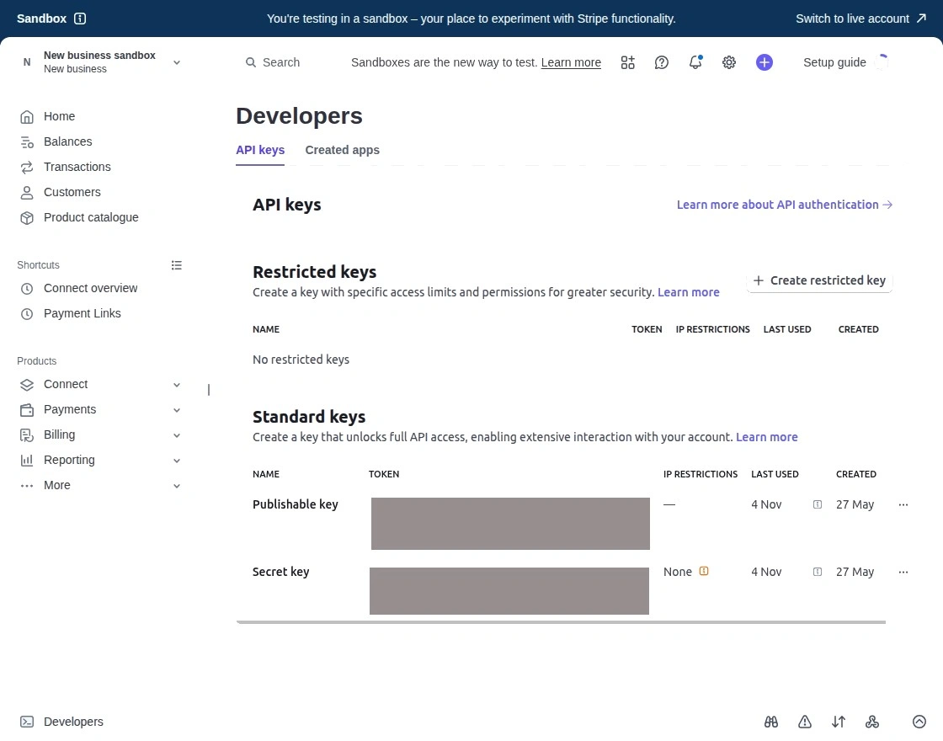Expand the Reporting section chevron

click(177, 461)
